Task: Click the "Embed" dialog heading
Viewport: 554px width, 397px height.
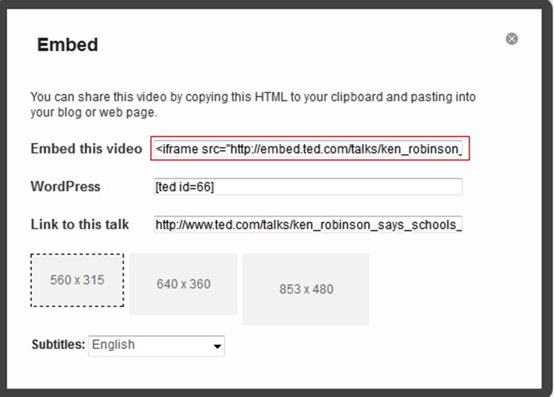Action: [x=67, y=45]
